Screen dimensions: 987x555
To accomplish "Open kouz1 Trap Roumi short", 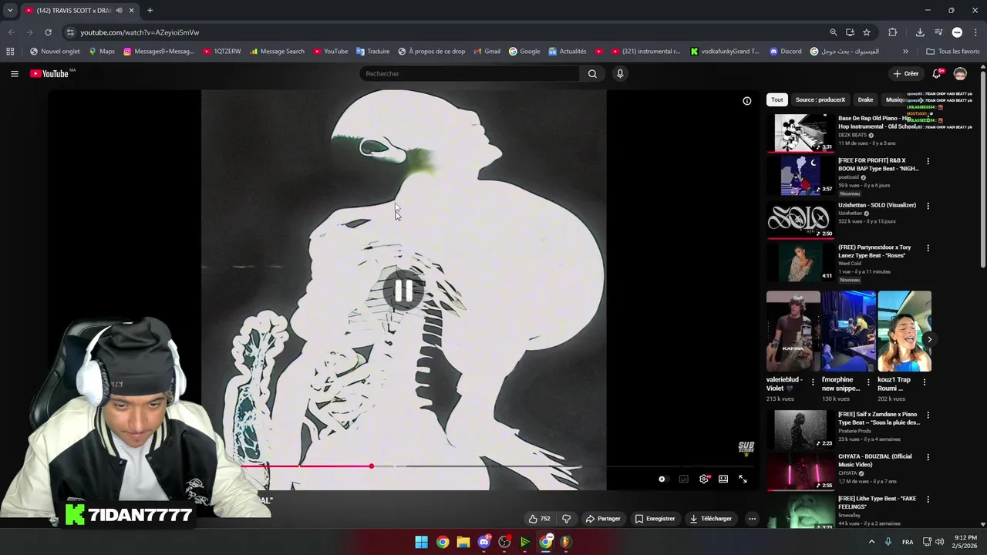I will (904, 331).
